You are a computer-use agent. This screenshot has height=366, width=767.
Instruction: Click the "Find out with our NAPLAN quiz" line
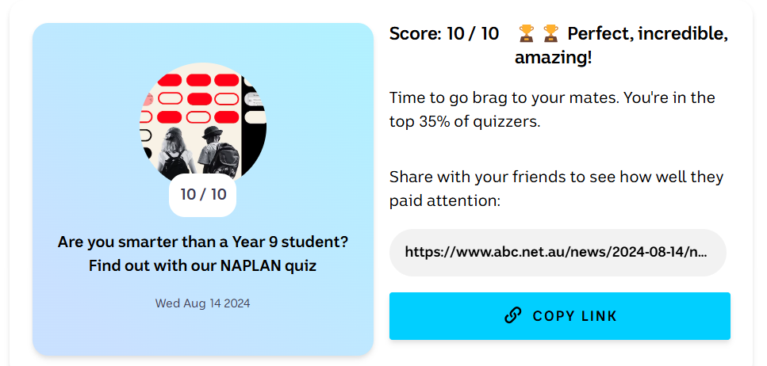(x=203, y=265)
